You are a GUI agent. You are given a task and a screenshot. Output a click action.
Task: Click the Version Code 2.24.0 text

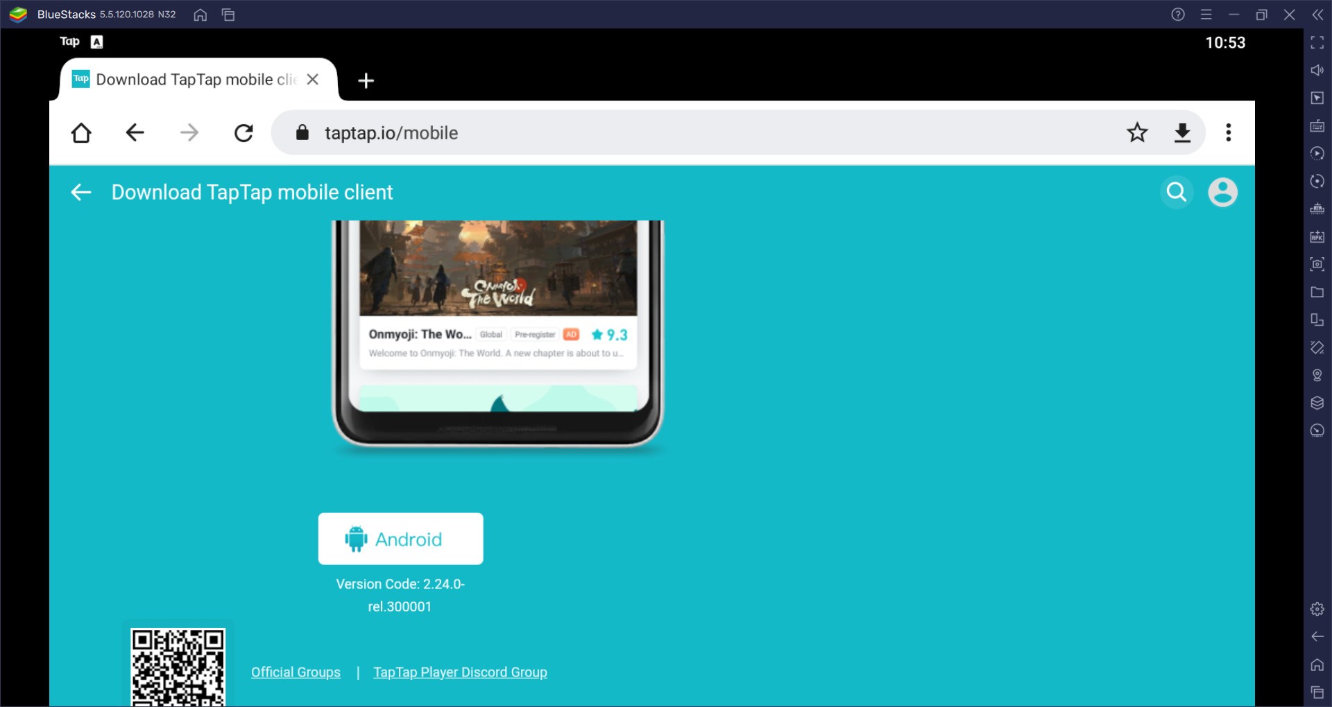(400, 595)
